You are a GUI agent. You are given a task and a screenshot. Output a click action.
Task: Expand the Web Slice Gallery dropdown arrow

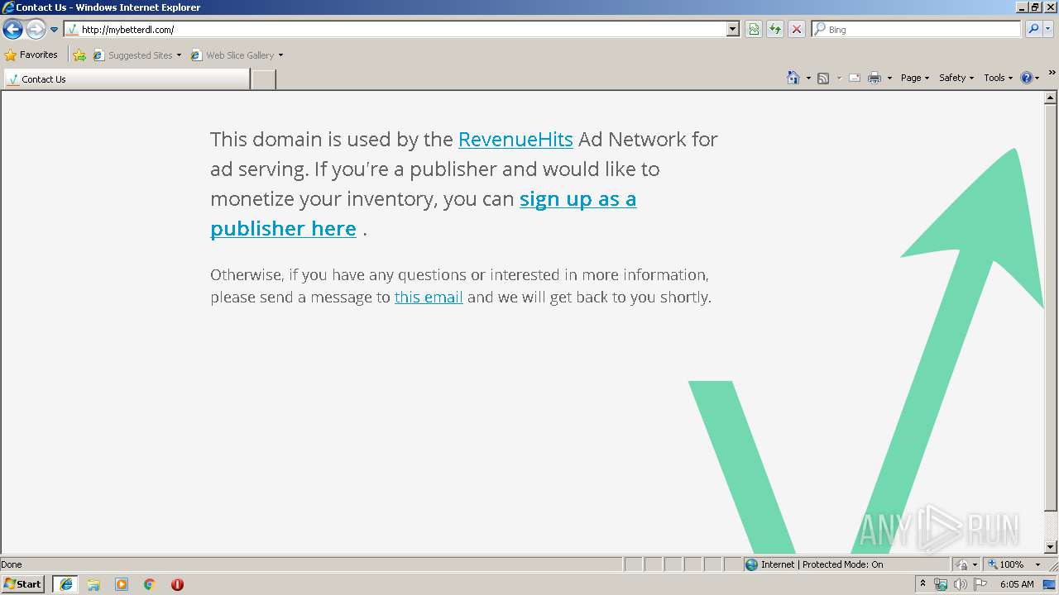280,55
